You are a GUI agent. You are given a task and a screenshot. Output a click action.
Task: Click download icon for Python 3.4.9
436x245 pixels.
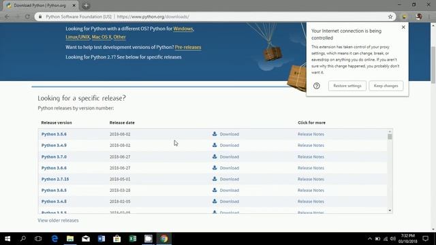click(215, 145)
